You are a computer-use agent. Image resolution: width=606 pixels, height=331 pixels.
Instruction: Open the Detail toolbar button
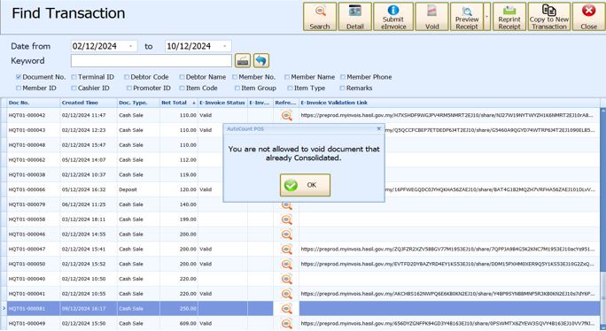pyautogui.click(x=354, y=17)
